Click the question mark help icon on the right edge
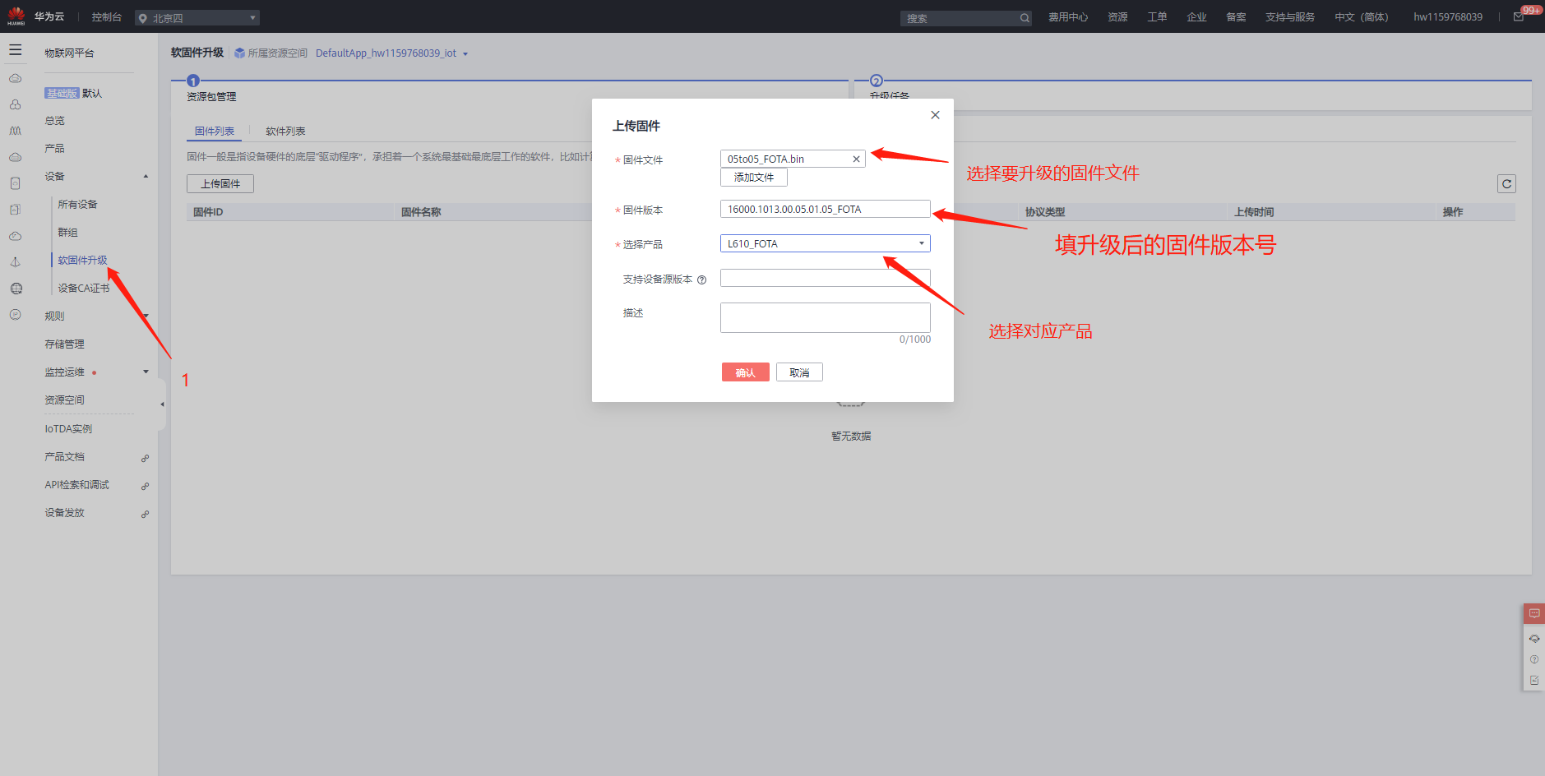 click(1534, 659)
